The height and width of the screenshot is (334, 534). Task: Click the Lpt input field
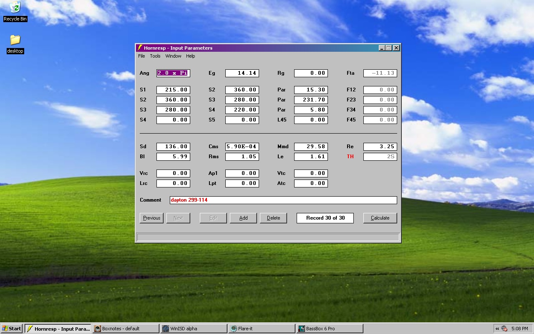coord(242,183)
